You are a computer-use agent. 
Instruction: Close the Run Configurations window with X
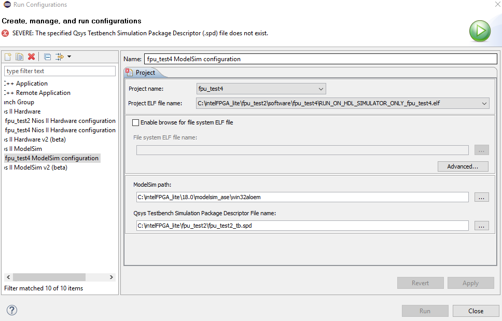point(498,4)
